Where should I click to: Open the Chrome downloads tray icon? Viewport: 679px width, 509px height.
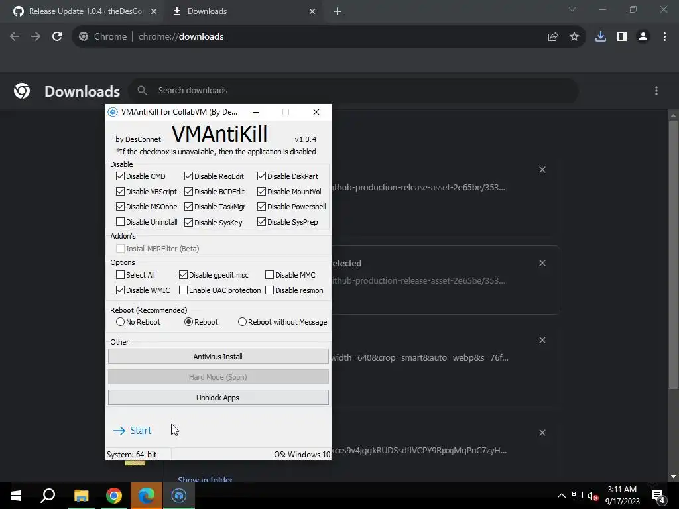(601, 37)
